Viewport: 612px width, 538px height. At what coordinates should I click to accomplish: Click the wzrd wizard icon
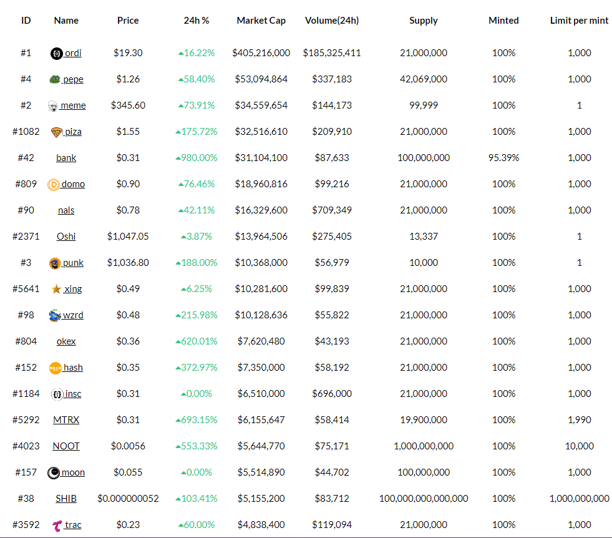point(55,316)
